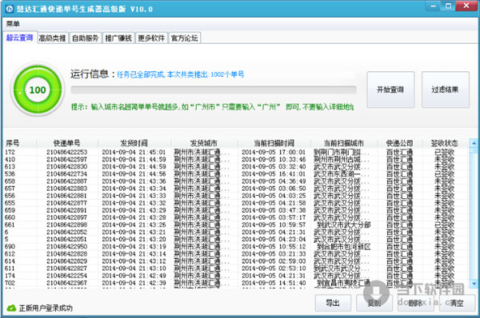Viewport: 480px width, 318px height.
Task: Select row with tracking number 210486422253
Action: [236, 152]
